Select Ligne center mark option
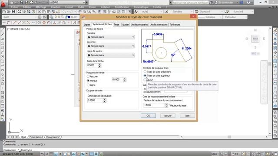Screen dimensions: 278x156 88,85
